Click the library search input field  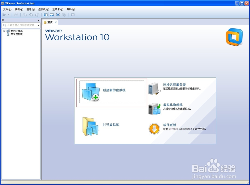tap(21, 25)
